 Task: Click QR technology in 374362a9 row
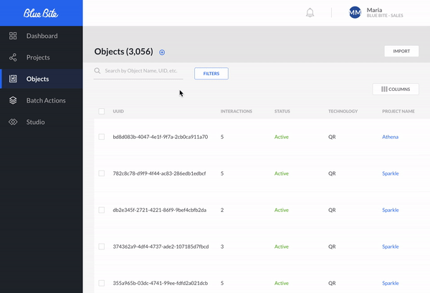pos(332,246)
